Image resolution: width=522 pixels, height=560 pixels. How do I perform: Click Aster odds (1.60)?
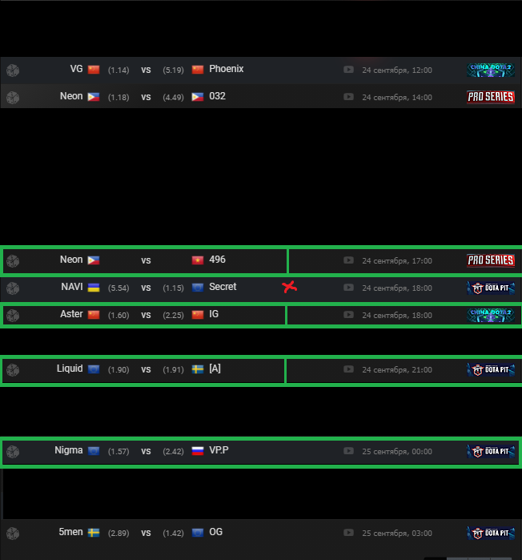click(118, 315)
